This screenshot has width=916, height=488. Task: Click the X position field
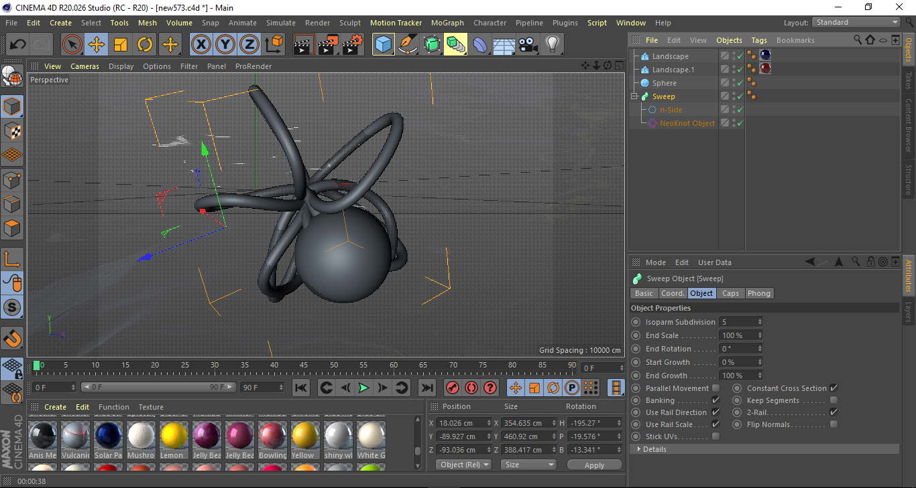tap(463, 423)
